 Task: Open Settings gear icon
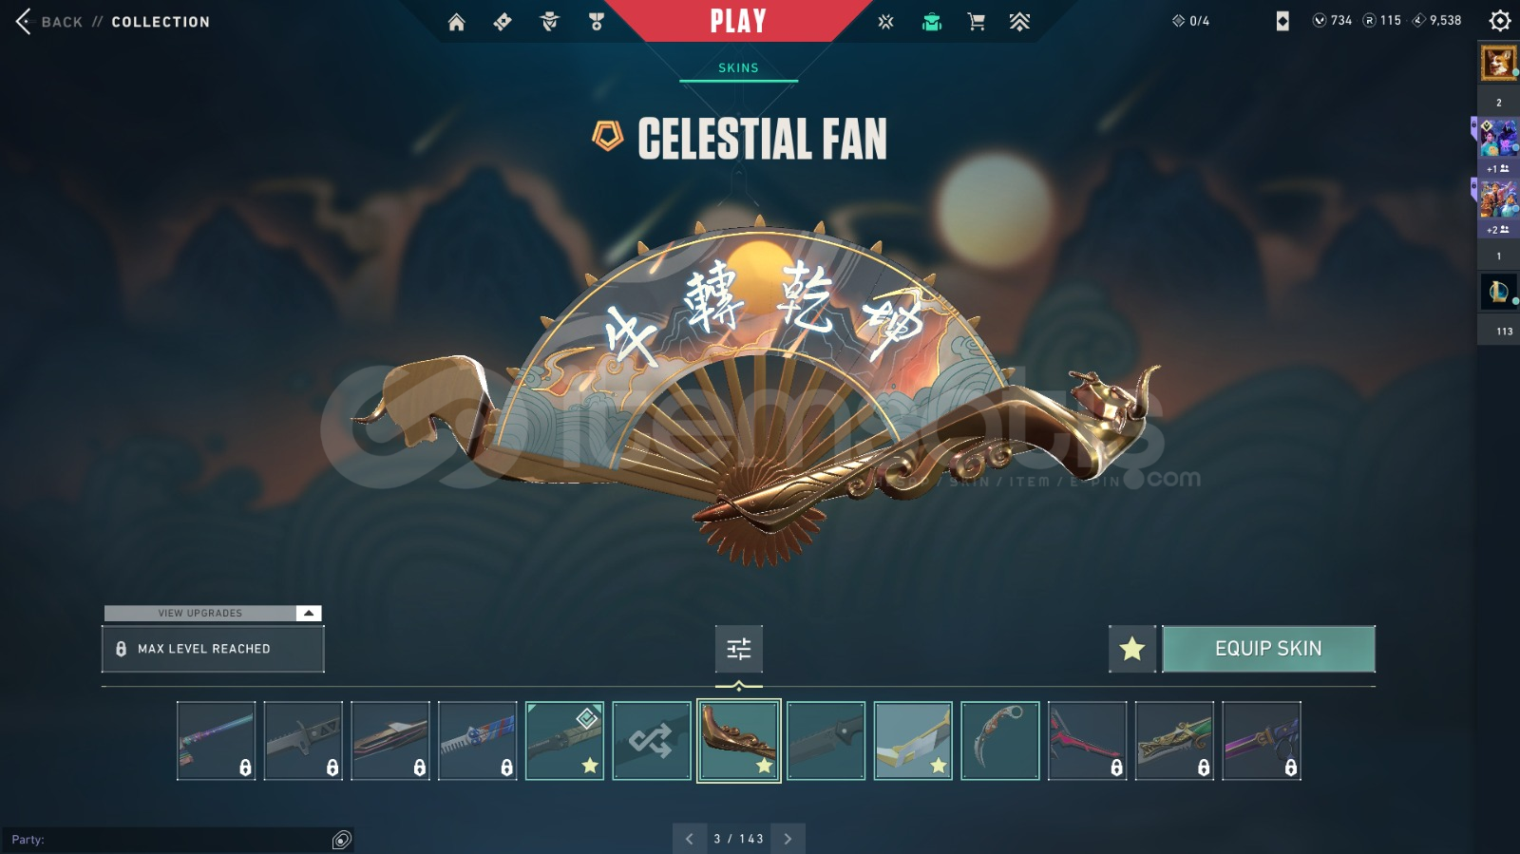pyautogui.click(x=1500, y=20)
